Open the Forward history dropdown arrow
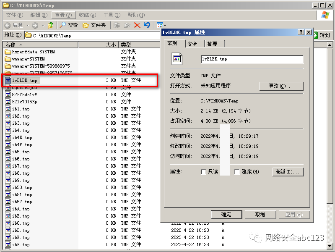Screen dimensions: 335x252 tap(43, 26)
